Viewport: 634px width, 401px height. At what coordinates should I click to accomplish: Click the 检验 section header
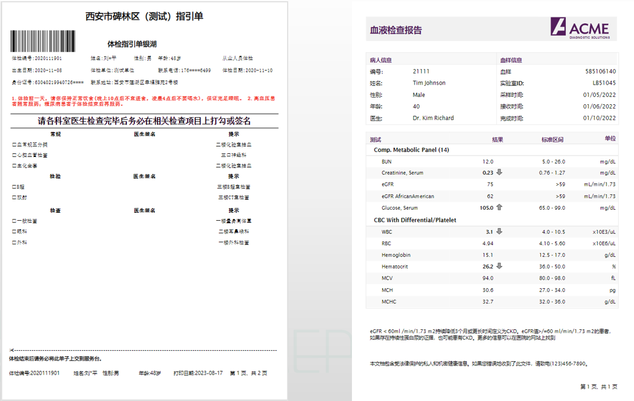pyautogui.click(x=55, y=176)
